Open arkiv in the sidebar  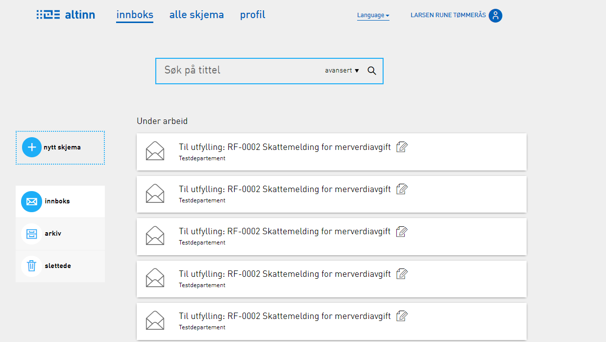[x=60, y=234]
